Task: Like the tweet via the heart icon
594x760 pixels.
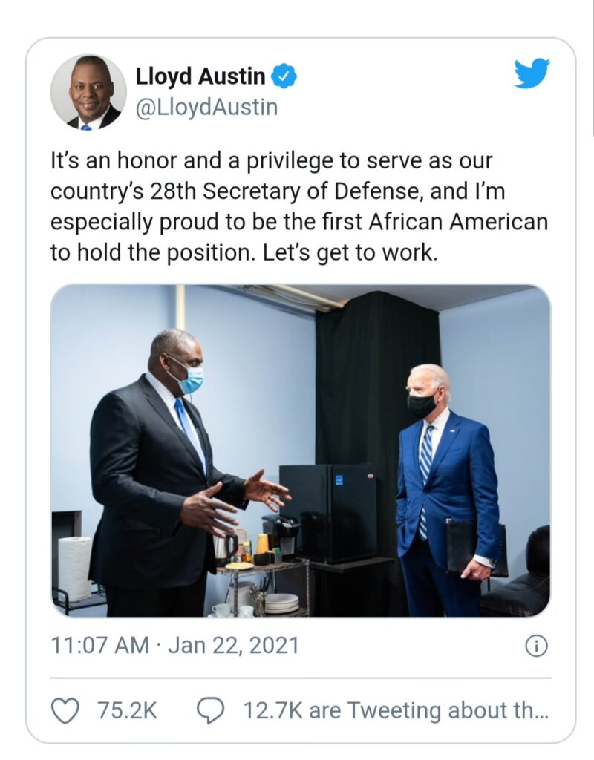Action: tap(67, 710)
